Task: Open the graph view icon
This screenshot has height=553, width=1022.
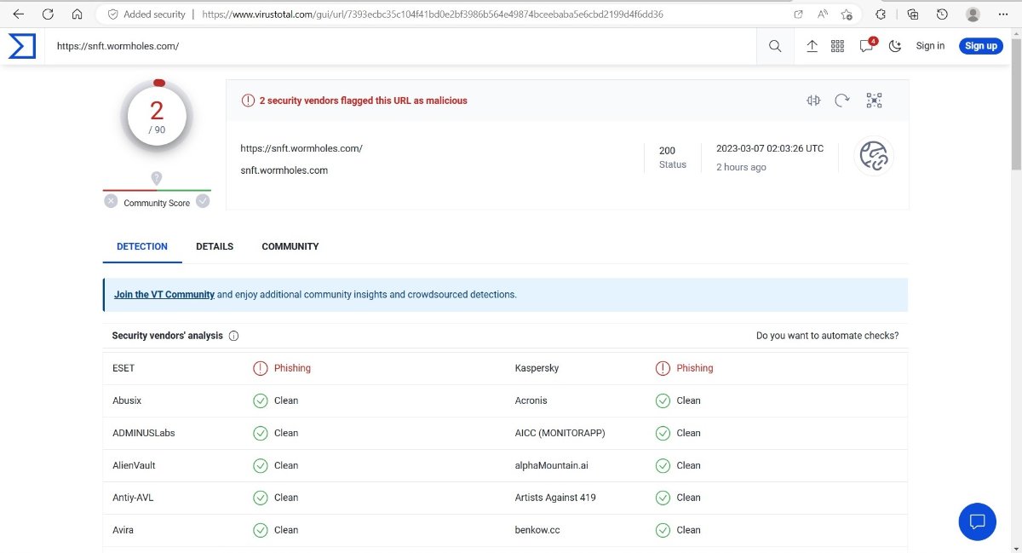Action: pos(874,101)
